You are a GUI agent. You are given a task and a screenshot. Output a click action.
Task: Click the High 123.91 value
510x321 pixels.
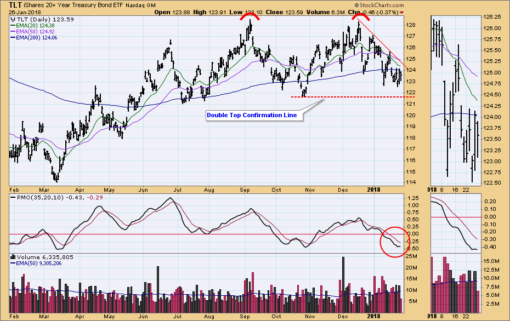tap(210, 12)
